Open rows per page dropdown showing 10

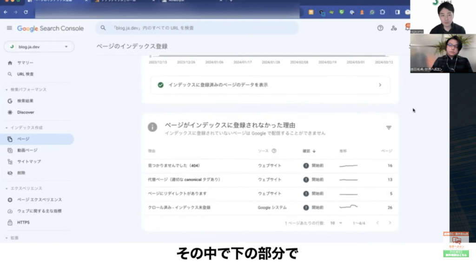click(x=336, y=223)
